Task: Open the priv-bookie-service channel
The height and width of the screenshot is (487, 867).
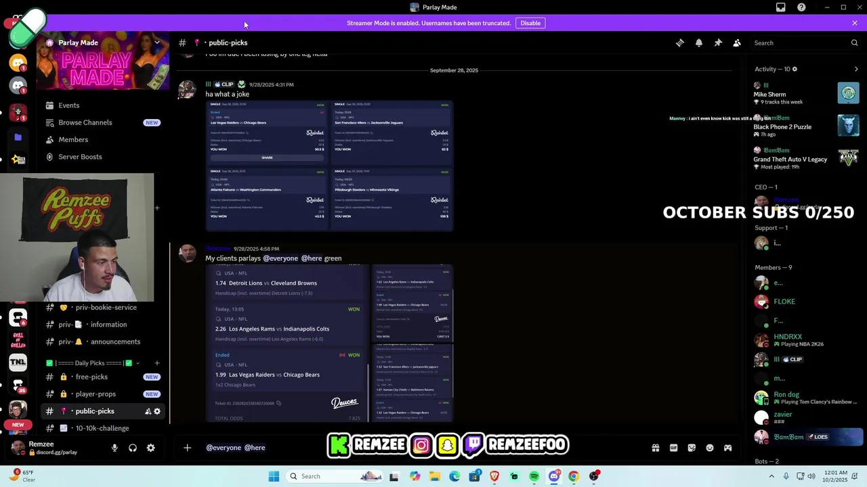Action: point(102,307)
